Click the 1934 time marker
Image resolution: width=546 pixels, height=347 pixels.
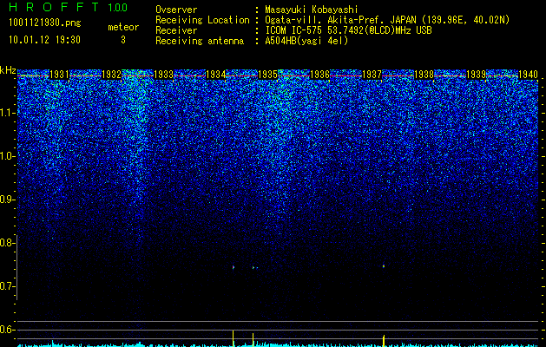[215, 75]
